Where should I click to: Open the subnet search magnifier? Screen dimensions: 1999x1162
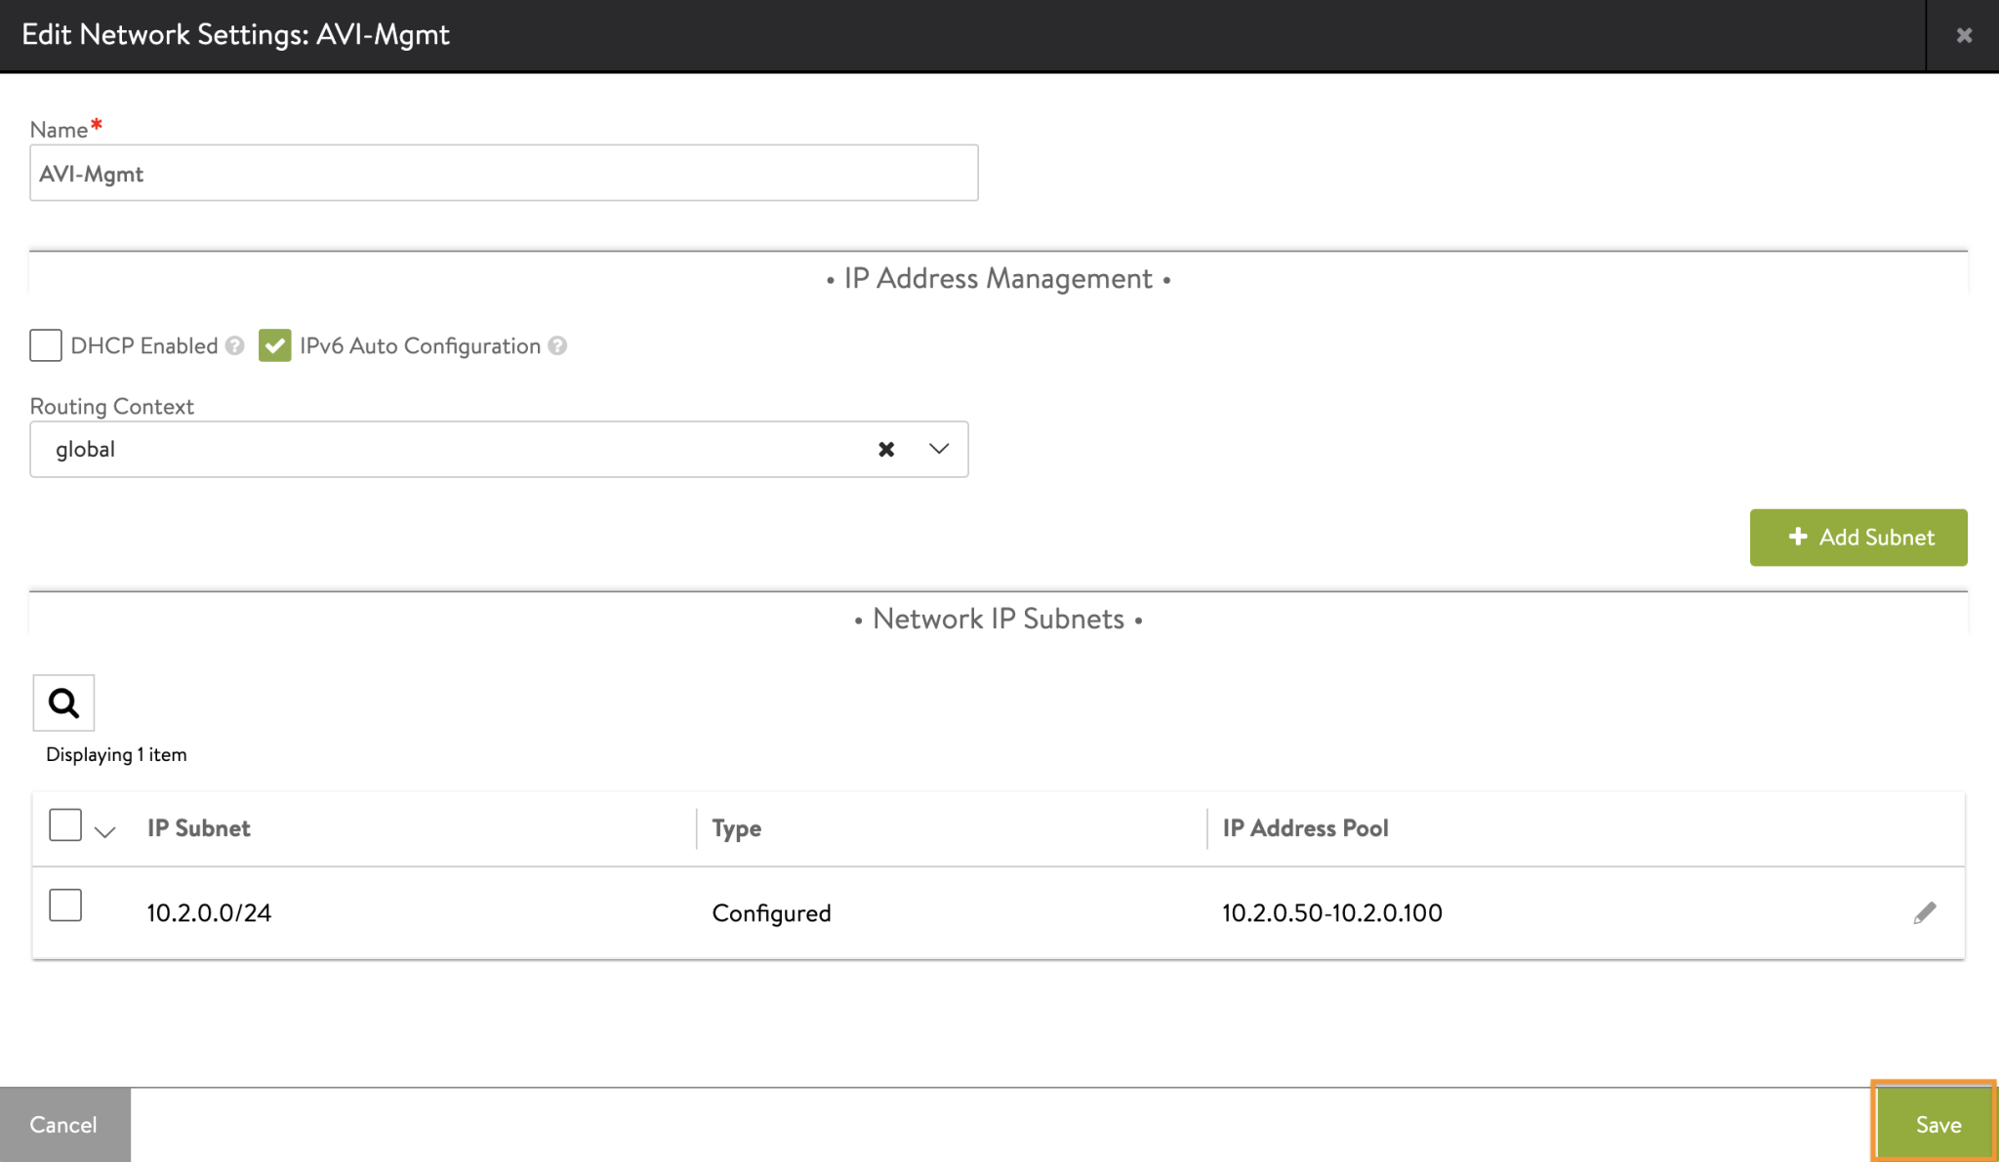pyautogui.click(x=63, y=702)
